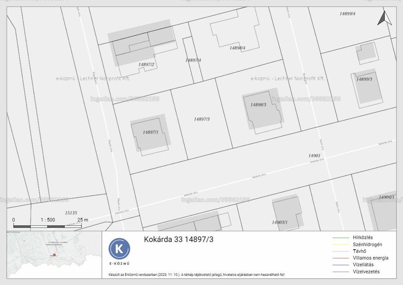This screenshot has height=285, width=403.
Task: Open the overview minimap thumbnail
Action: pos(54,254)
